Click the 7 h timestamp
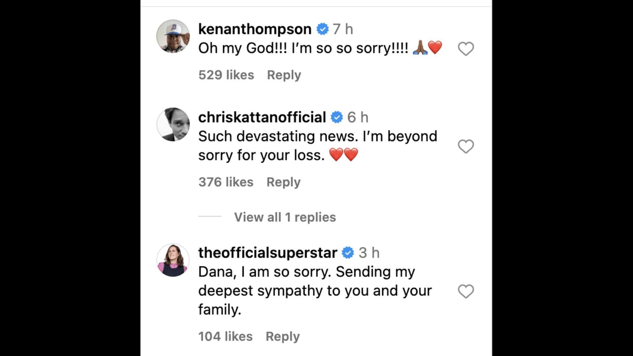The height and width of the screenshot is (356, 633). [x=343, y=29]
